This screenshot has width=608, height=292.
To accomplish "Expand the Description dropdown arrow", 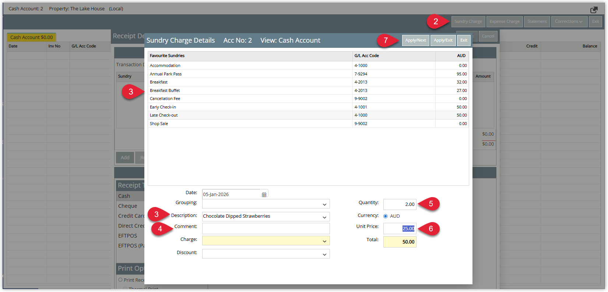I will tap(324, 217).
